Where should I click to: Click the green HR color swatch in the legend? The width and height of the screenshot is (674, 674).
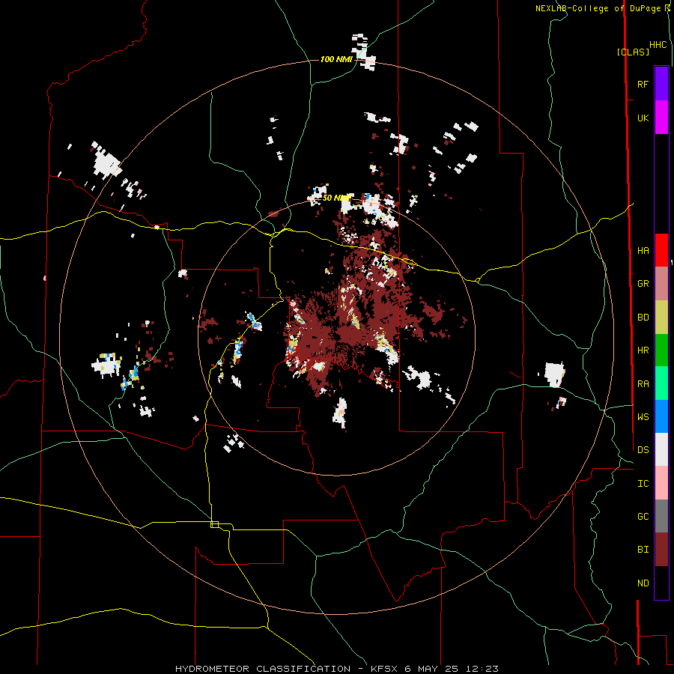[x=661, y=350]
